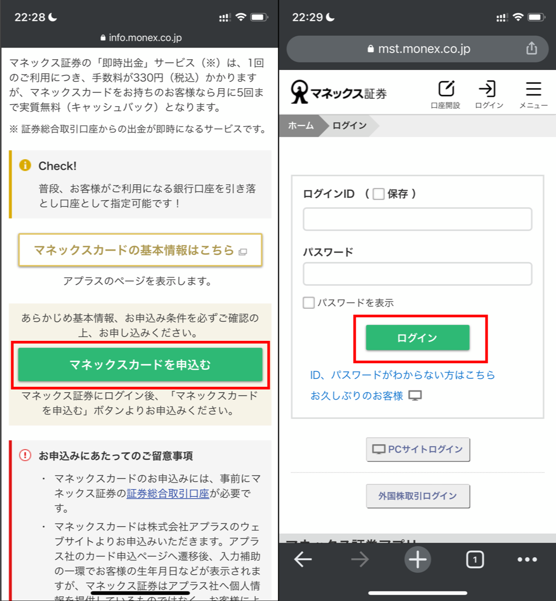Tap the マネックス証券 logo

[x=339, y=92]
